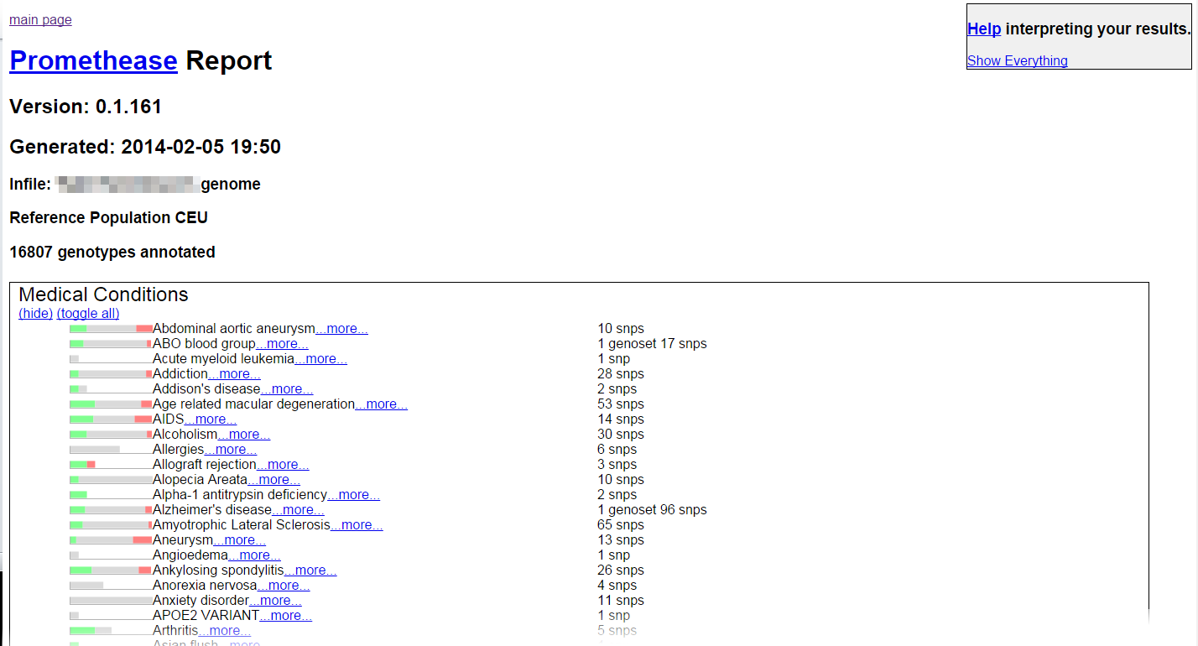Expand more for ABO blood group
The image size is (1198, 646).
282,344
